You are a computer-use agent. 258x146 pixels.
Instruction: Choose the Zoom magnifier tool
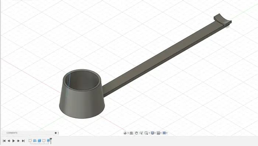coord(141,133)
